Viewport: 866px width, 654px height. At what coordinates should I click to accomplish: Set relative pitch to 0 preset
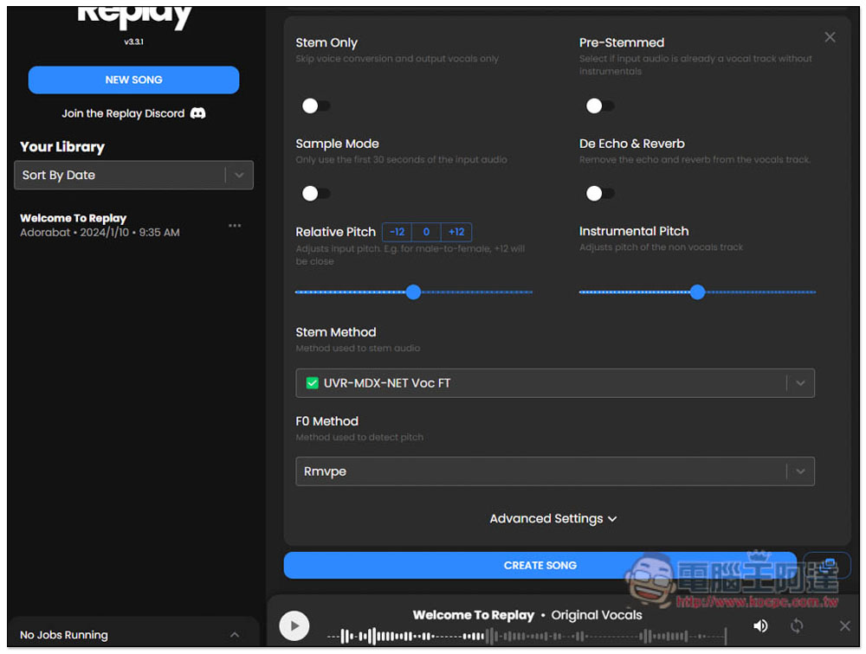click(x=426, y=232)
